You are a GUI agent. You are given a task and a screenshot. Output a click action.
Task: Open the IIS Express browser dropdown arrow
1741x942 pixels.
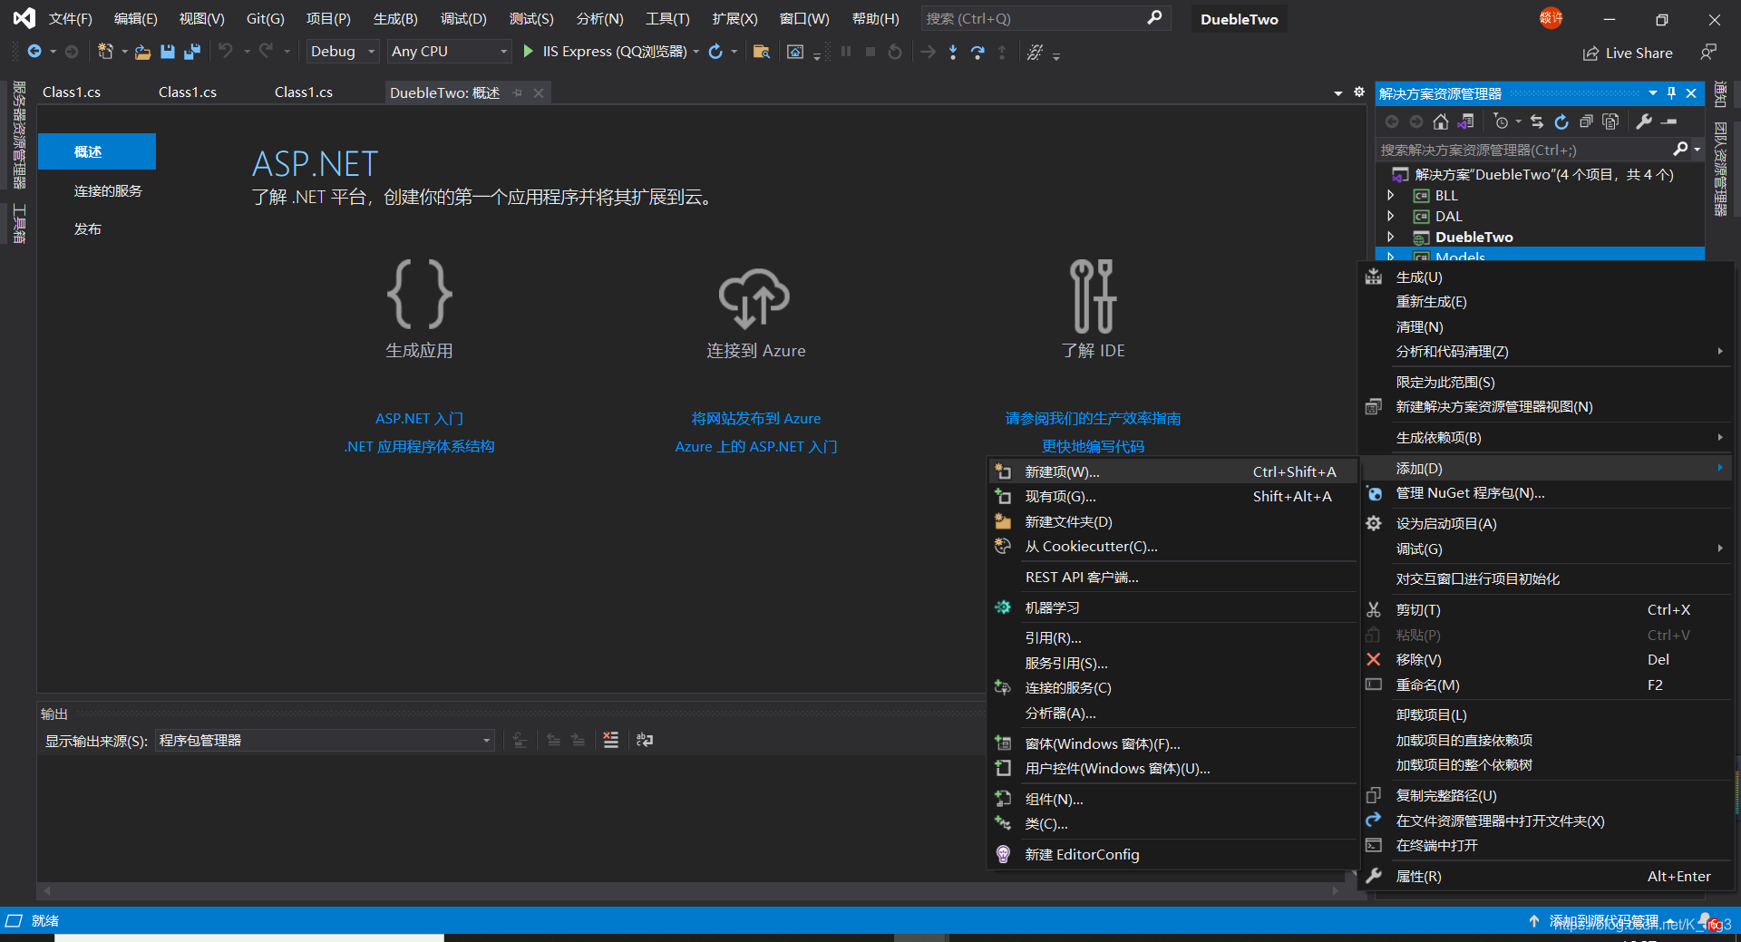696,52
